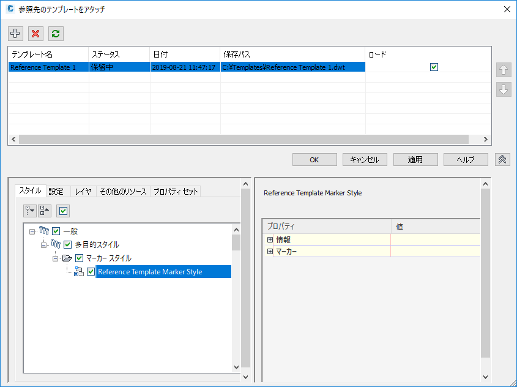Move template up with the up arrow button
This screenshot has height=387, width=517.
(503, 70)
